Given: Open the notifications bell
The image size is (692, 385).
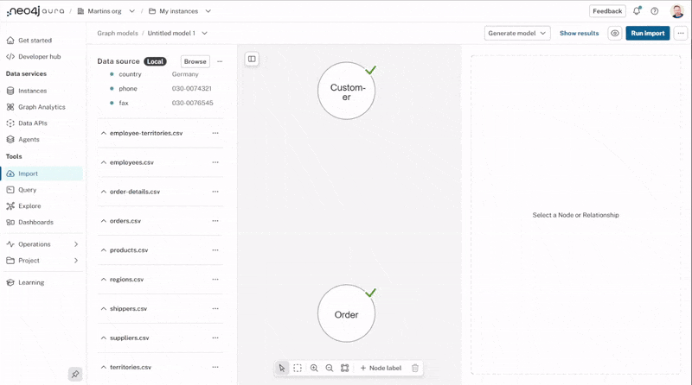Looking at the screenshot, I should 637,11.
